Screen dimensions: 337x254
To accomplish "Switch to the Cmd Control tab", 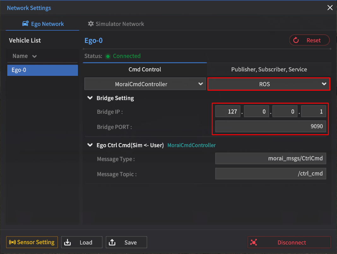I will (x=145, y=69).
